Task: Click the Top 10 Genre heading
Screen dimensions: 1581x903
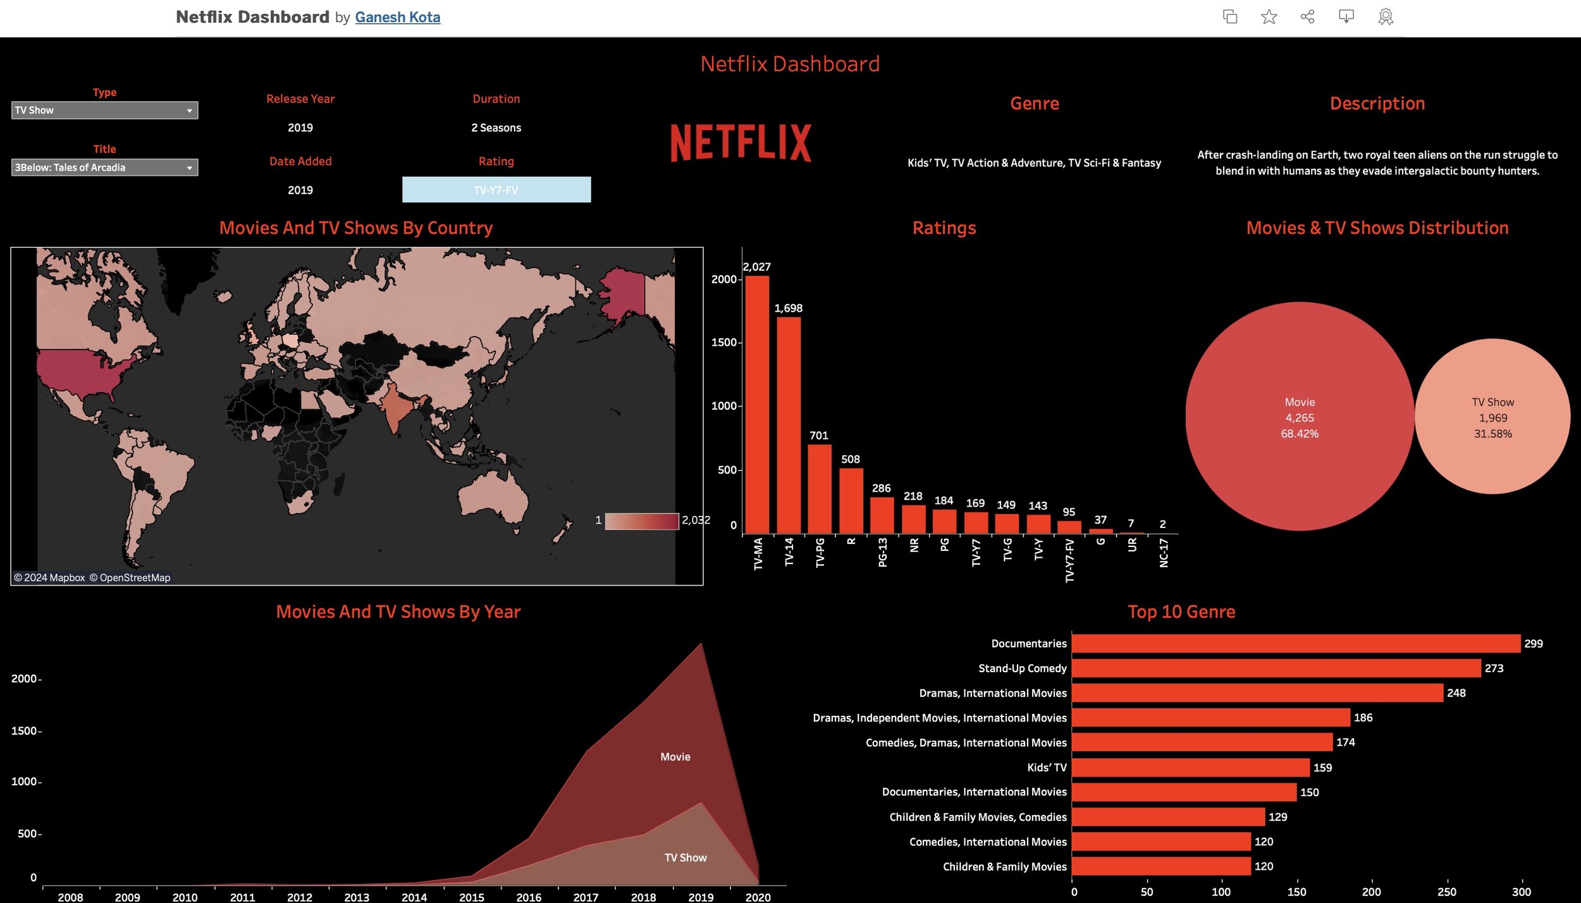Action: point(1181,611)
